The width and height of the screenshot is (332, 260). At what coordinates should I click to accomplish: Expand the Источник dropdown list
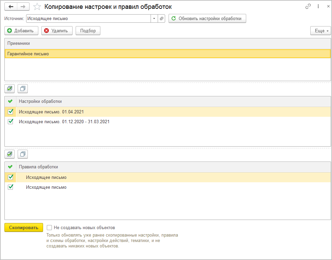pos(154,19)
